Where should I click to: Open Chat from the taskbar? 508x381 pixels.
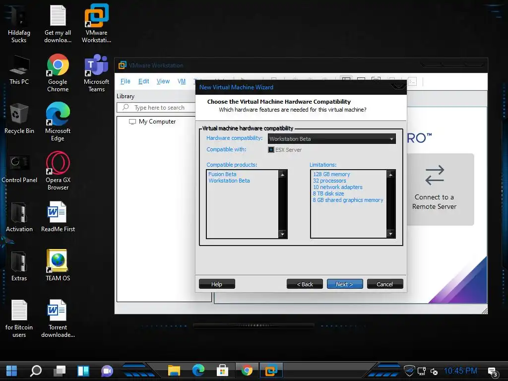pyautogui.click(x=107, y=371)
